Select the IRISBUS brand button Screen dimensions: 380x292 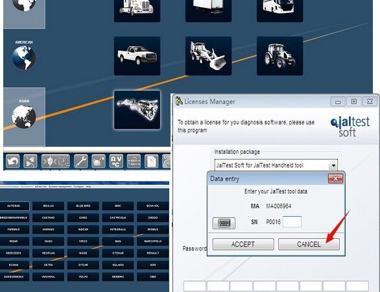pos(152,230)
